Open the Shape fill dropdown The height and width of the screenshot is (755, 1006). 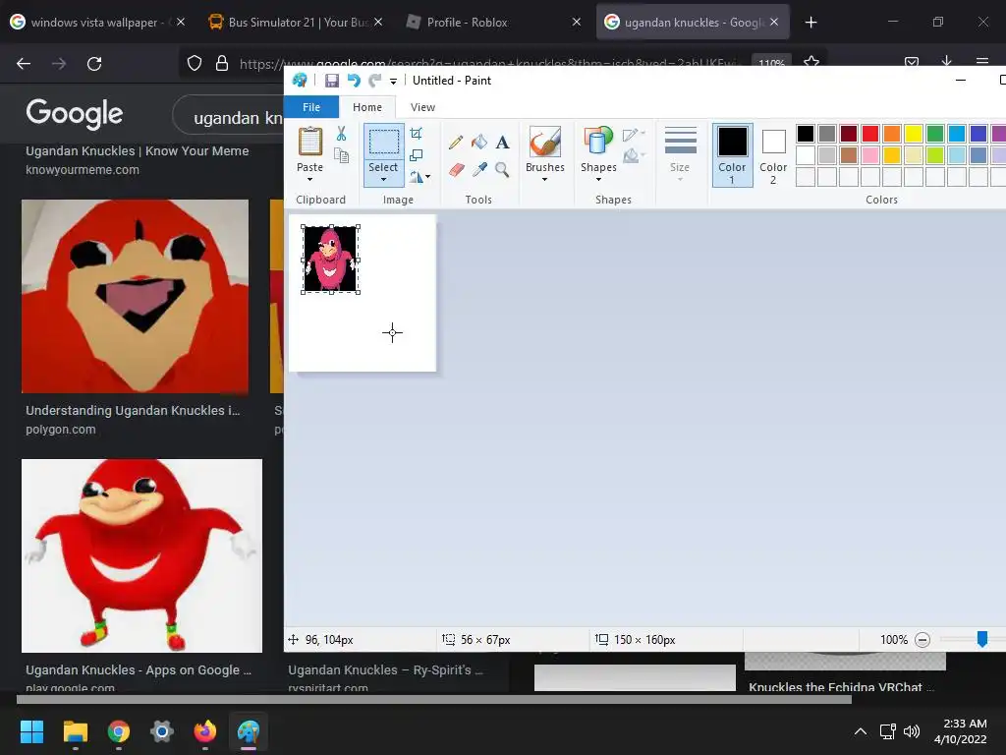(634, 155)
